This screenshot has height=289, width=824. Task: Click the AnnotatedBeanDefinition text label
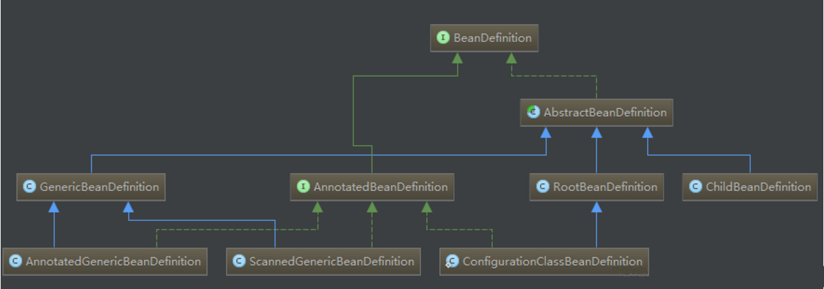point(381,187)
